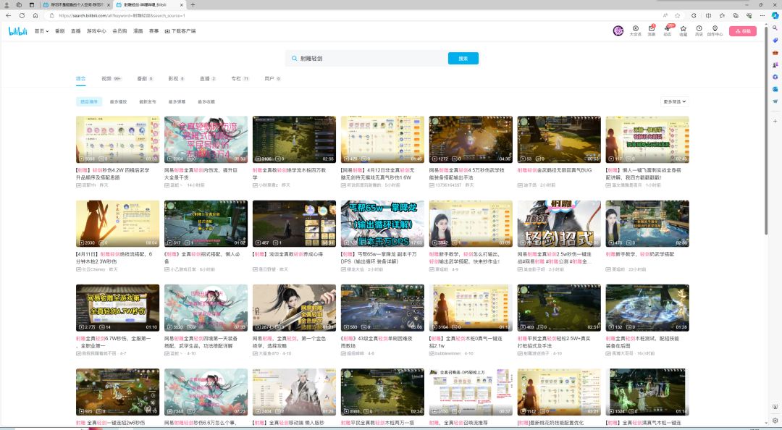This screenshot has height=430, width=782.
Task: Open the 丐帮65w一掌降龙 video thumbnail
Action: pos(382,224)
